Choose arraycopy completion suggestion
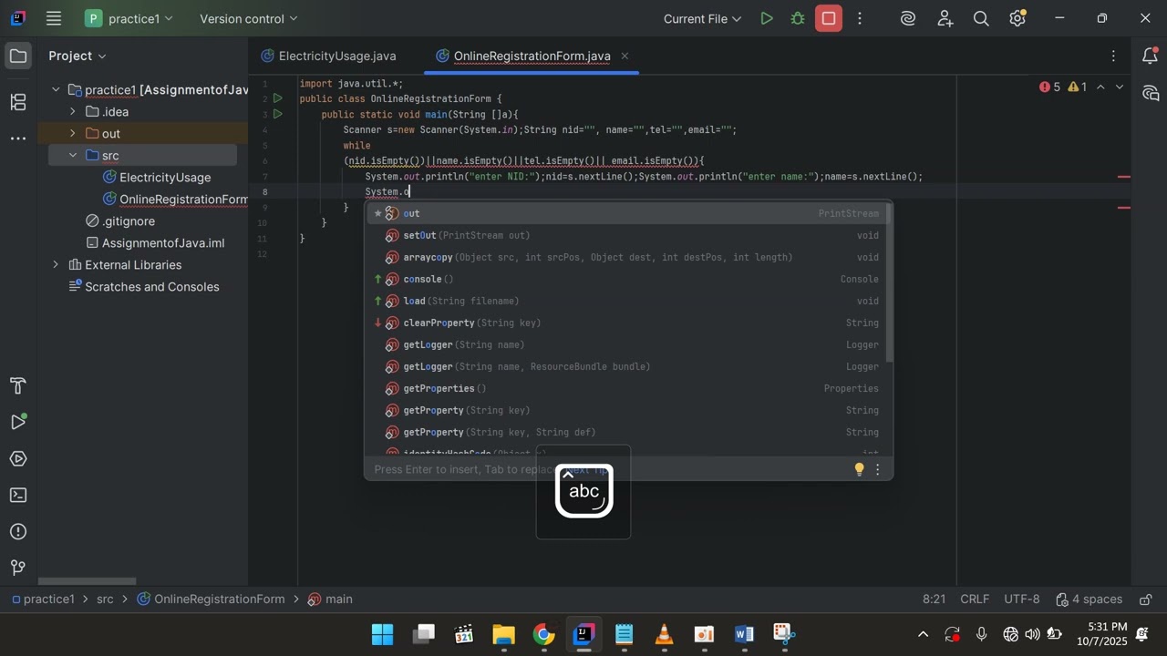Viewport: 1167px width, 656px height. [x=628, y=257]
